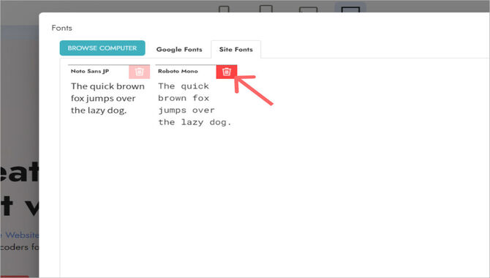Switch to the Site Fonts tab
490x278 pixels.
tap(236, 50)
